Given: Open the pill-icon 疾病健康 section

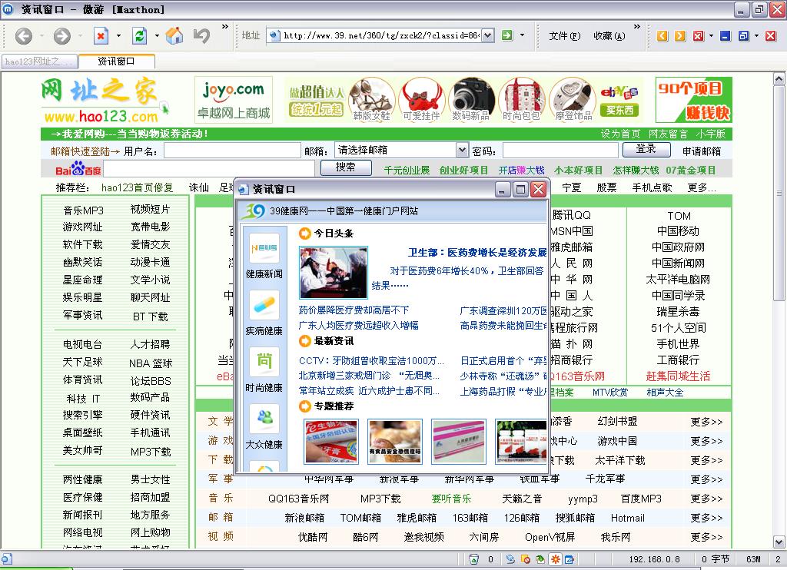Looking at the screenshot, I should 264,313.
